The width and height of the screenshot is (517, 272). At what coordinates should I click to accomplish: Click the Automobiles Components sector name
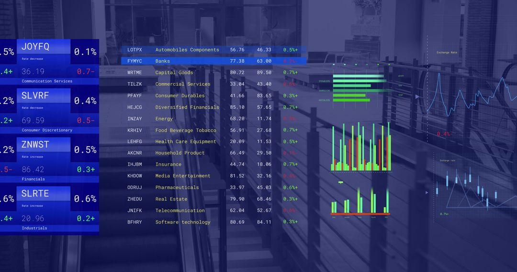187,50
